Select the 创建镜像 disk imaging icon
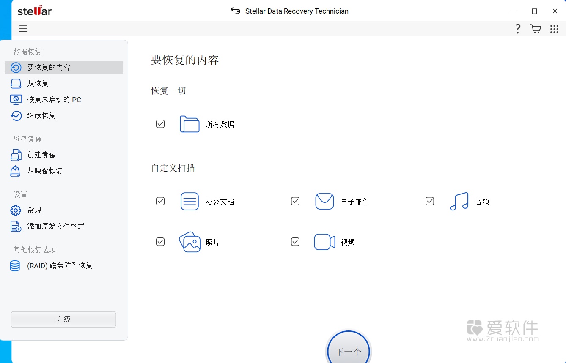This screenshot has height=363, width=566. click(x=16, y=155)
